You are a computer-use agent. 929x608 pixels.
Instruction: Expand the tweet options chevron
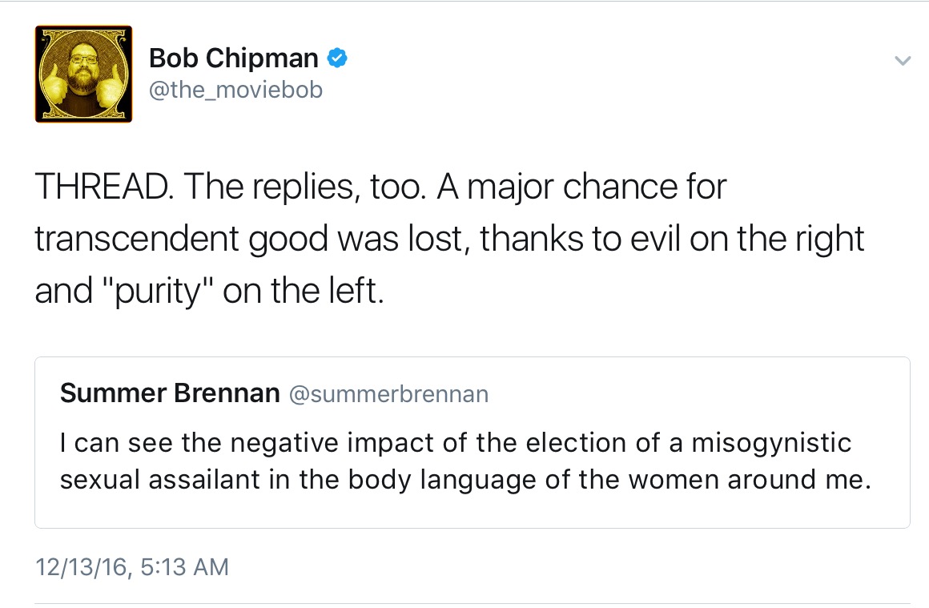coord(903,60)
